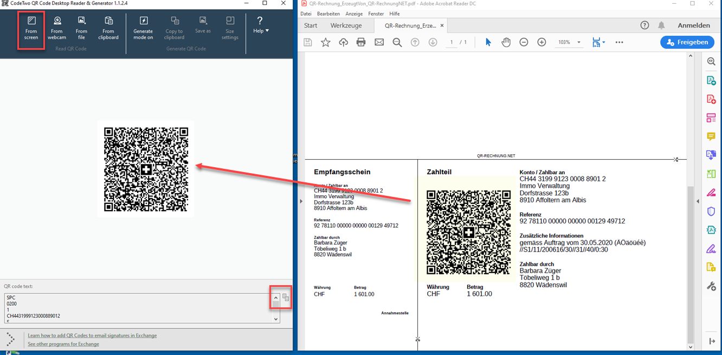Click Copy to clipboard in Generate section

click(x=175, y=28)
